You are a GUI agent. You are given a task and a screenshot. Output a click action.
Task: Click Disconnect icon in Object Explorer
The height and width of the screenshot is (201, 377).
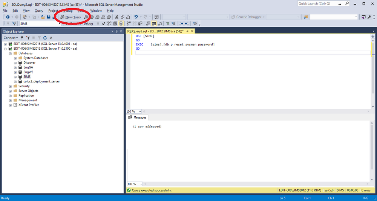(x=28, y=38)
